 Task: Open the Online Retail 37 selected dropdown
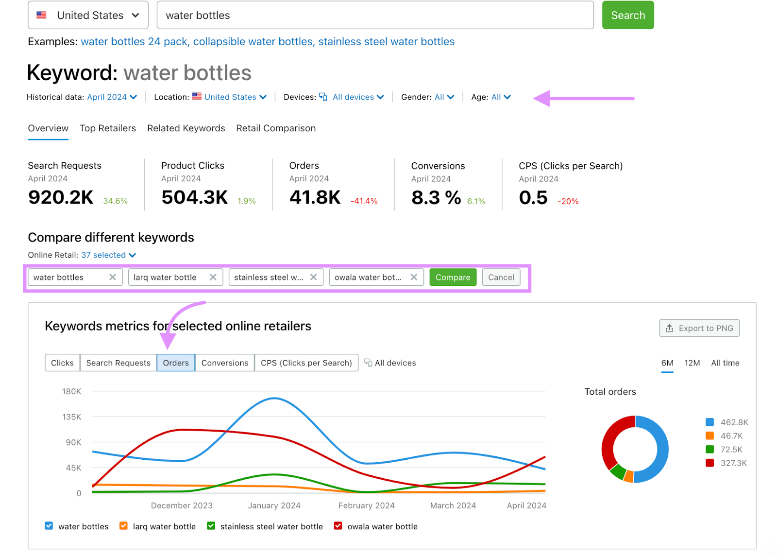tap(108, 255)
